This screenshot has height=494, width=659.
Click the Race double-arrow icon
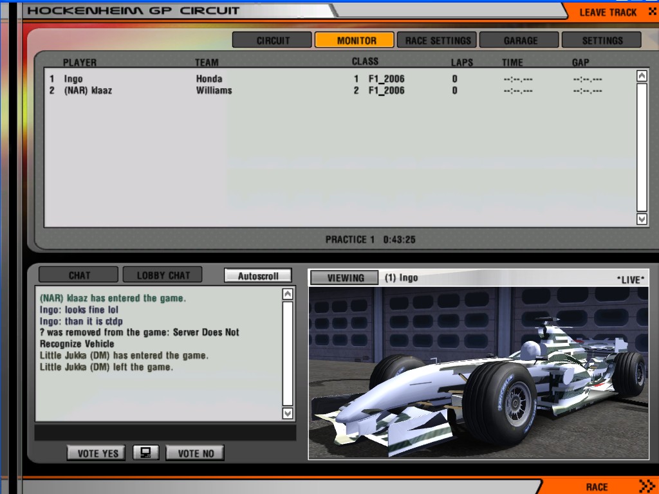point(646,486)
